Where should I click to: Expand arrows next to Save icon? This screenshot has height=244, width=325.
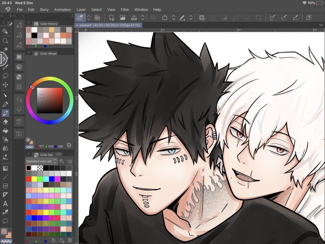tap(142, 18)
